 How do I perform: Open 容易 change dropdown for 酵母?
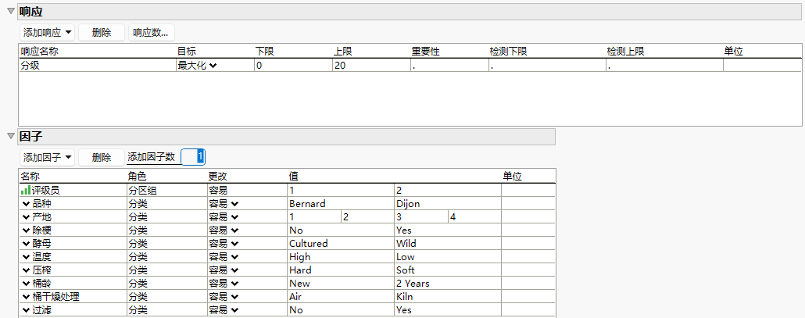pyautogui.click(x=224, y=244)
